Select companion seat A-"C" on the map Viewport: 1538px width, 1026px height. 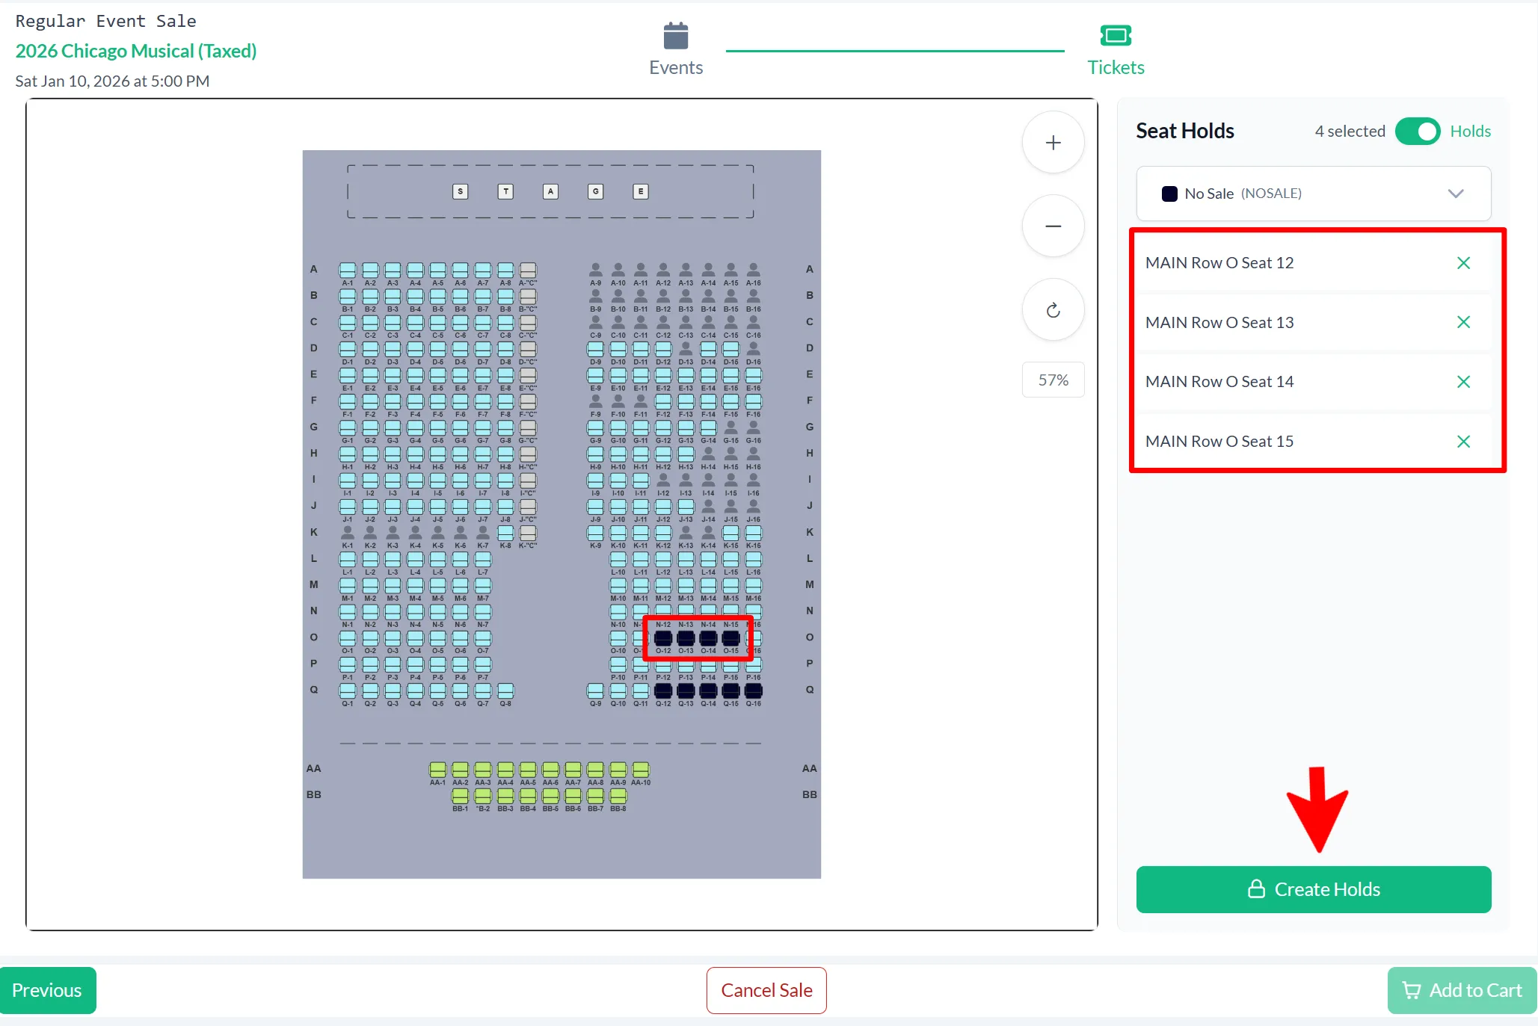[x=528, y=270]
